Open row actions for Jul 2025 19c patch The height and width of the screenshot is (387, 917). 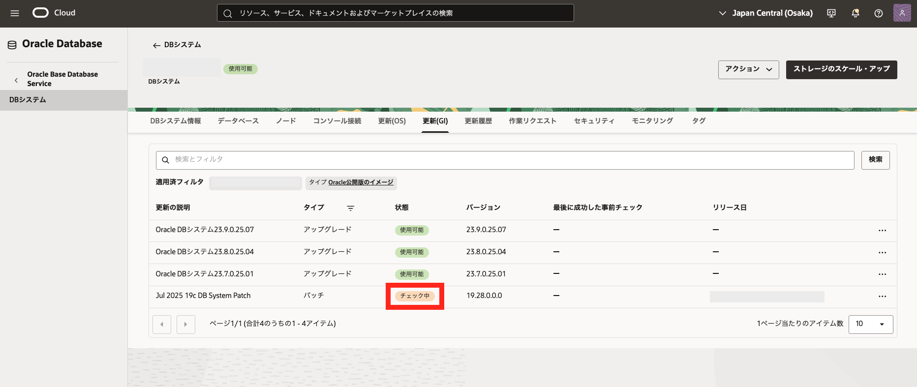coord(882,296)
